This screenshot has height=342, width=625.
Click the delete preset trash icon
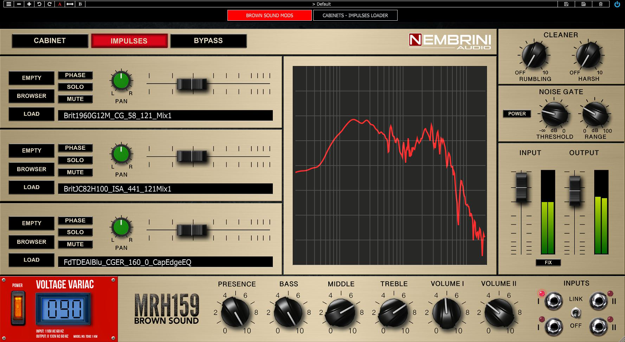601,4
